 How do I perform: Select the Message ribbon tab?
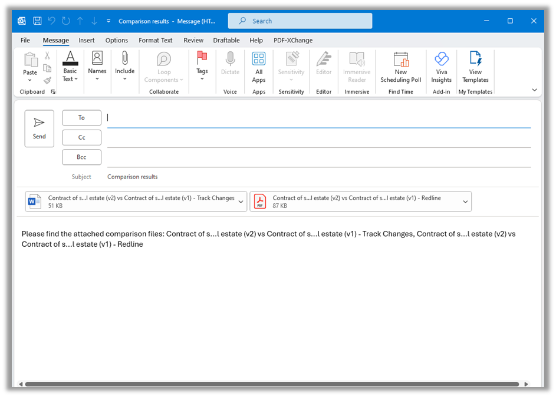click(55, 41)
